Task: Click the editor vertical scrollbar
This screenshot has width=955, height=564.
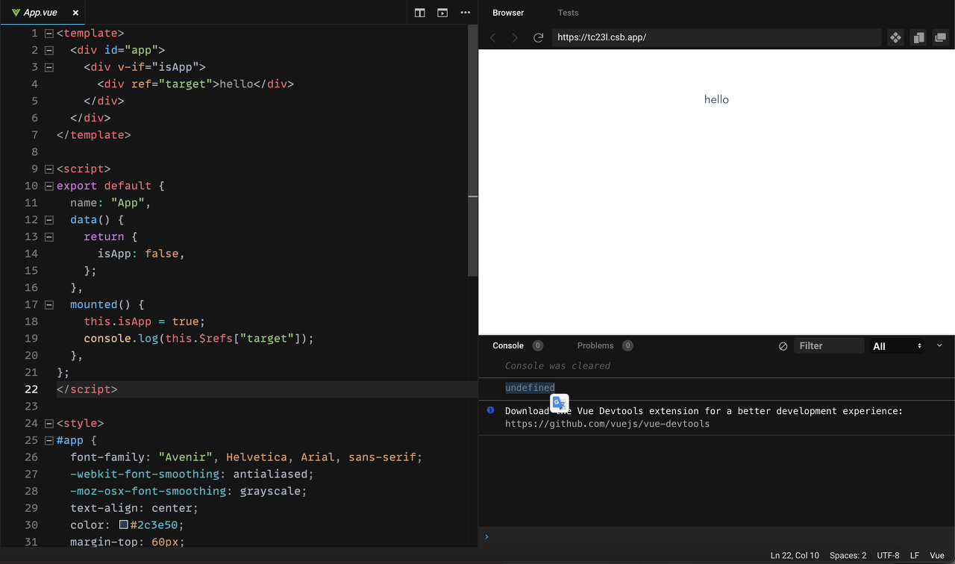Action: coord(472,150)
